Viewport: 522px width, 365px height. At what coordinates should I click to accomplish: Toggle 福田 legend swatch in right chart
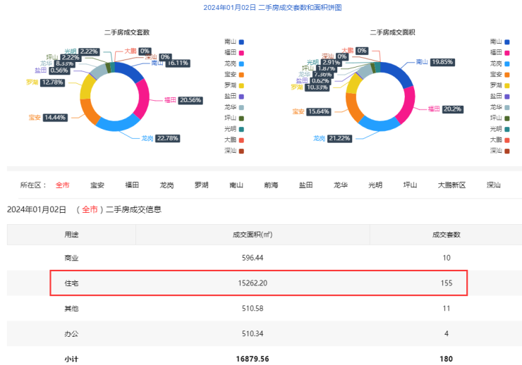(507, 53)
